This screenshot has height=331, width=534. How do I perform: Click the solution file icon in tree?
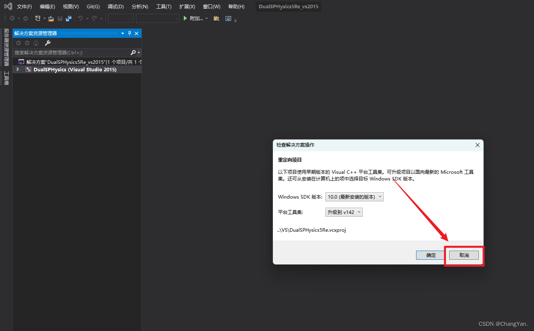[21, 62]
